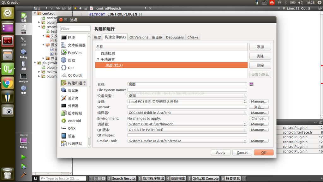Switch to the CMake tab
The image size is (323, 182).
tap(193, 37)
